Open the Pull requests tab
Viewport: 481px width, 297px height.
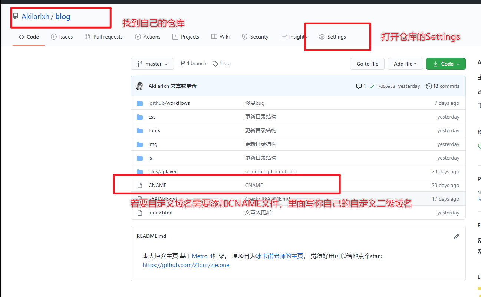pyautogui.click(x=104, y=37)
